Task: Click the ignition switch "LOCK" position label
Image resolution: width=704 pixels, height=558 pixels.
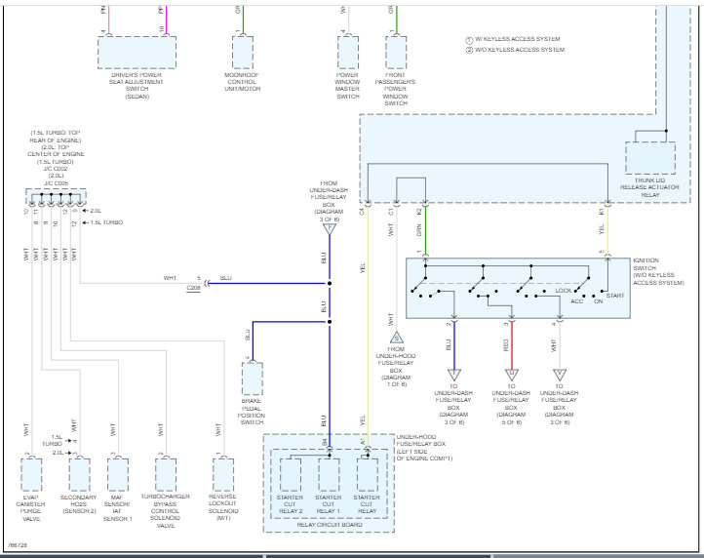Action: coord(563,291)
